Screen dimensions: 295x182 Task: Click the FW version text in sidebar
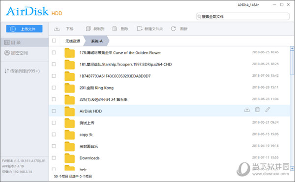point(24,161)
